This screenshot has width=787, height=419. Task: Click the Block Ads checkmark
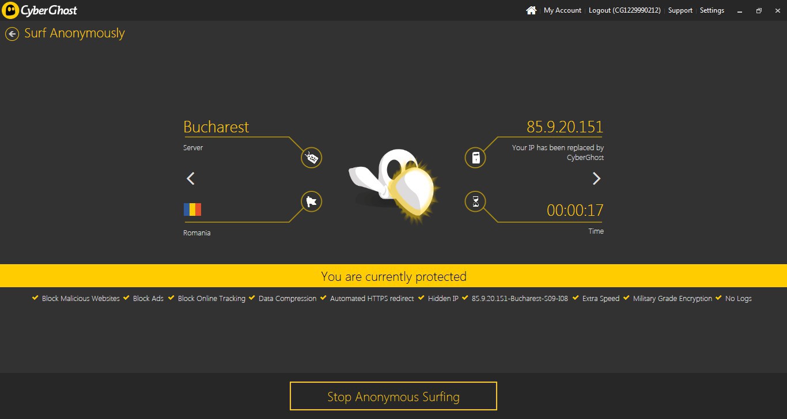[126, 298]
